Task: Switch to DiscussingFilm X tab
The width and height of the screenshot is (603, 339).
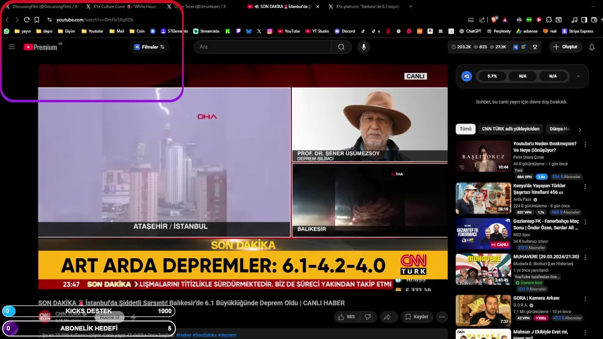Action: click(41, 7)
